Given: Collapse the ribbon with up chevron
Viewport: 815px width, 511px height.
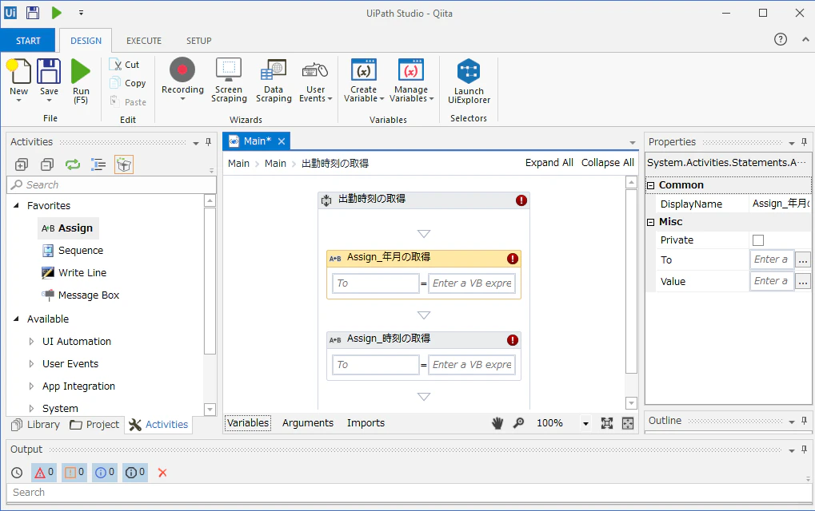Looking at the screenshot, I should [x=805, y=39].
